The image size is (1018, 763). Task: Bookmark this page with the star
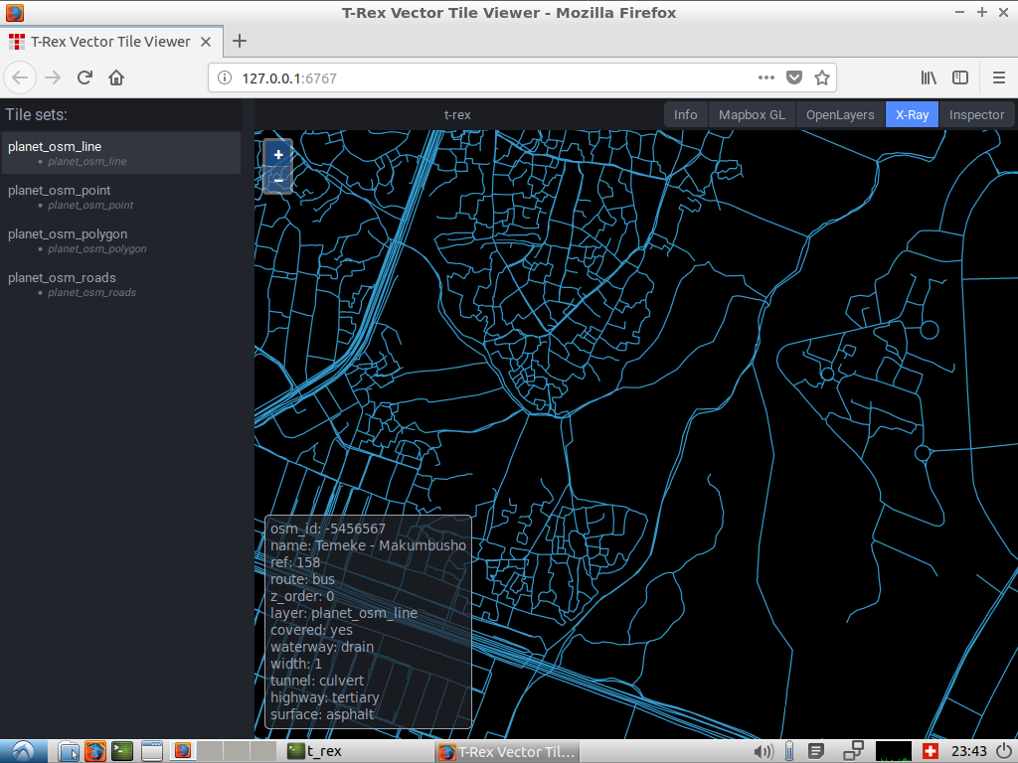pyautogui.click(x=822, y=77)
